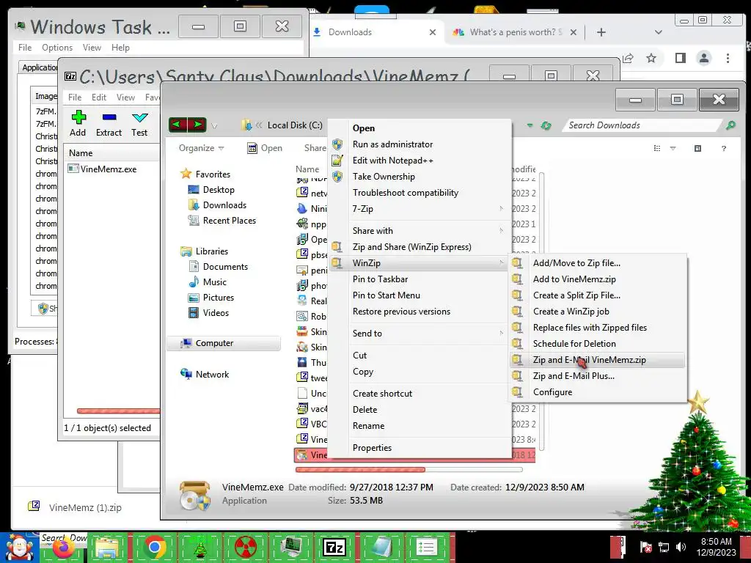This screenshot has height=563, width=751.
Task: Select Documents under Libraries
Action: tap(225, 266)
